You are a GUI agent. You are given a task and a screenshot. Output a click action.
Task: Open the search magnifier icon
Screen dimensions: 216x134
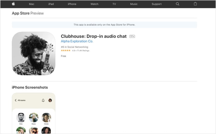[x=178, y=4]
